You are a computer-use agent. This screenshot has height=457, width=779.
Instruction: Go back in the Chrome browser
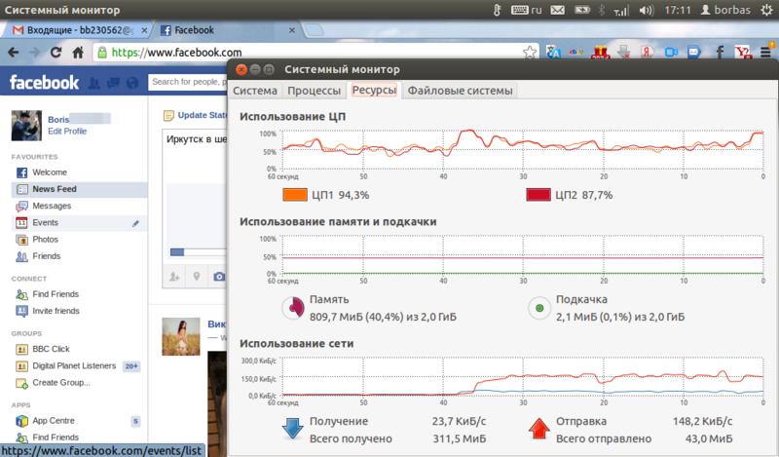14,53
